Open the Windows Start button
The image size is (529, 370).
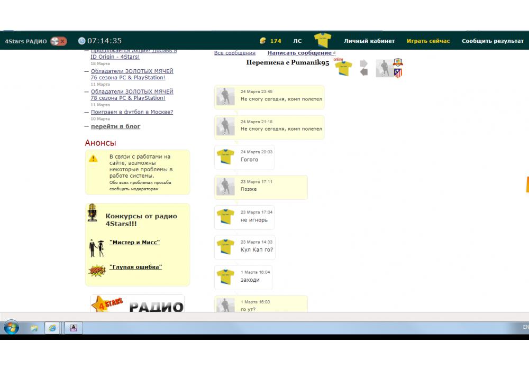point(12,328)
